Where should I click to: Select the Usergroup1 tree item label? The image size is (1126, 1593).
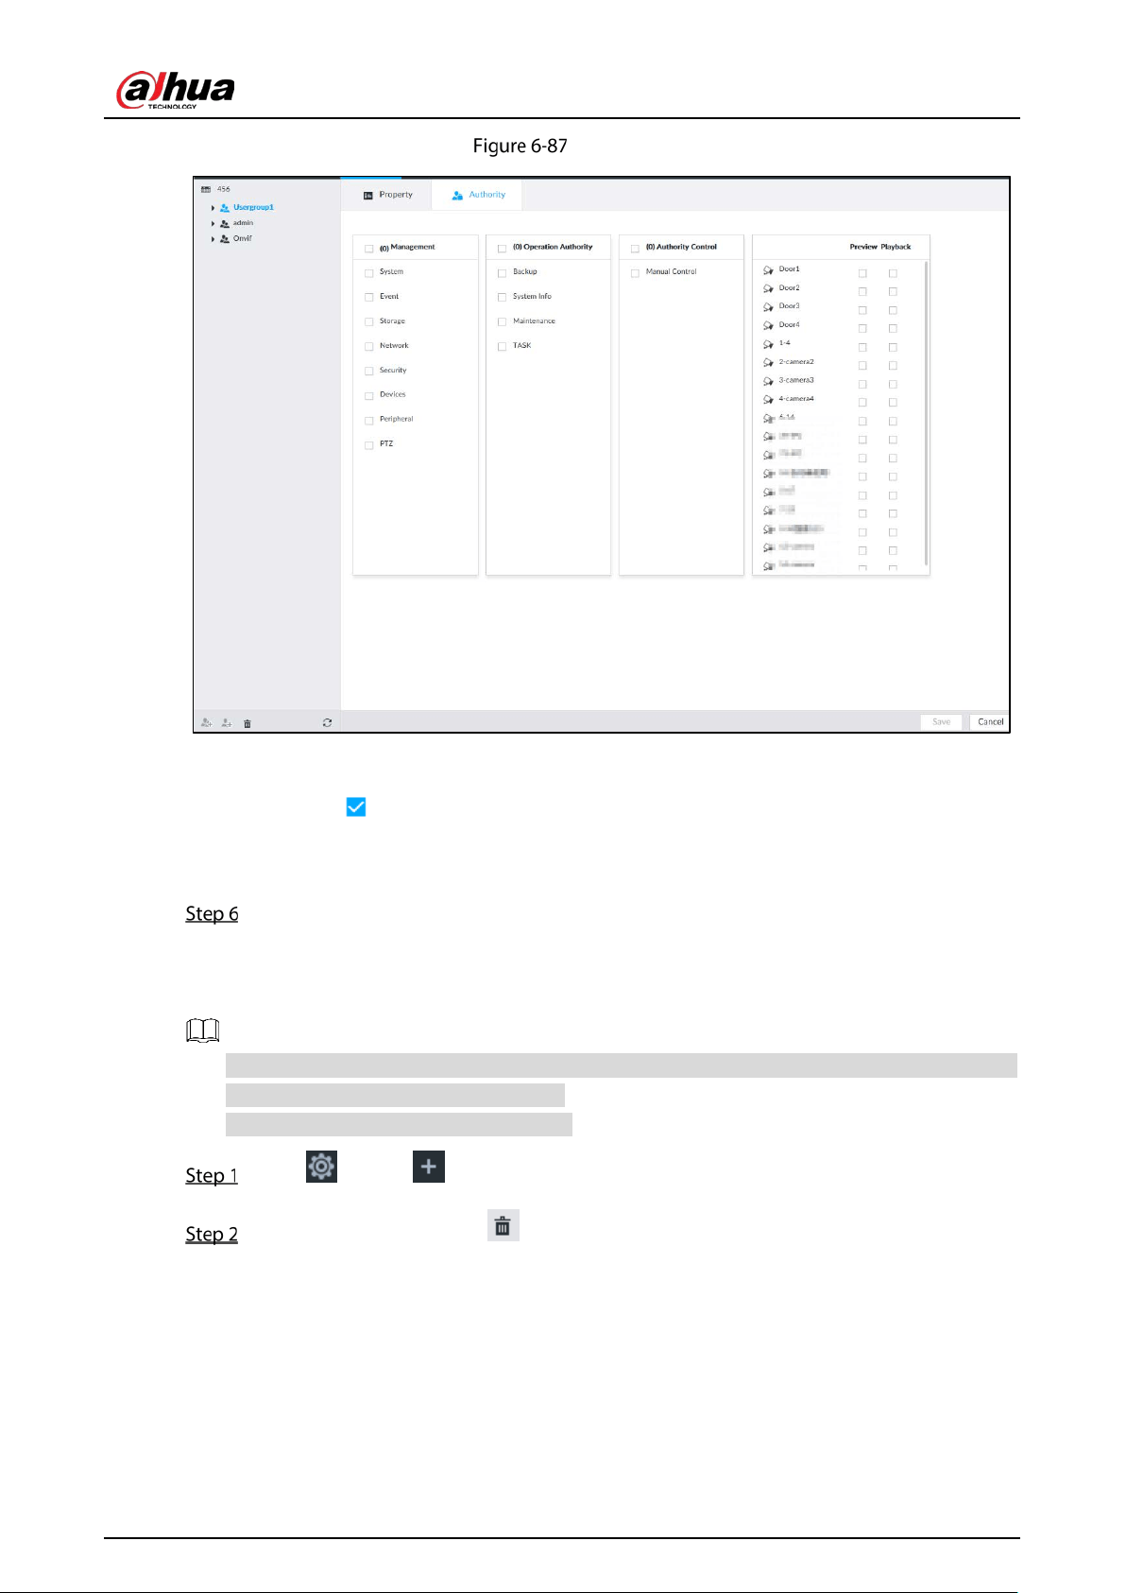pos(254,208)
